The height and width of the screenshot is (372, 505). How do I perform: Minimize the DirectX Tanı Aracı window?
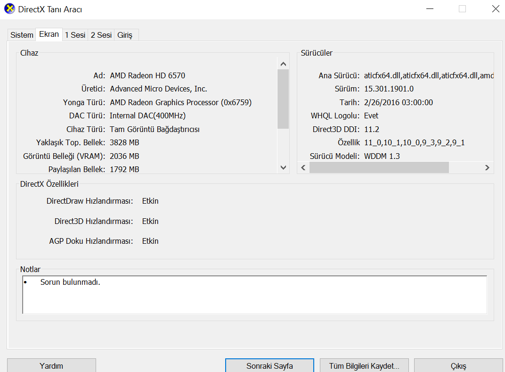[430, 8]
